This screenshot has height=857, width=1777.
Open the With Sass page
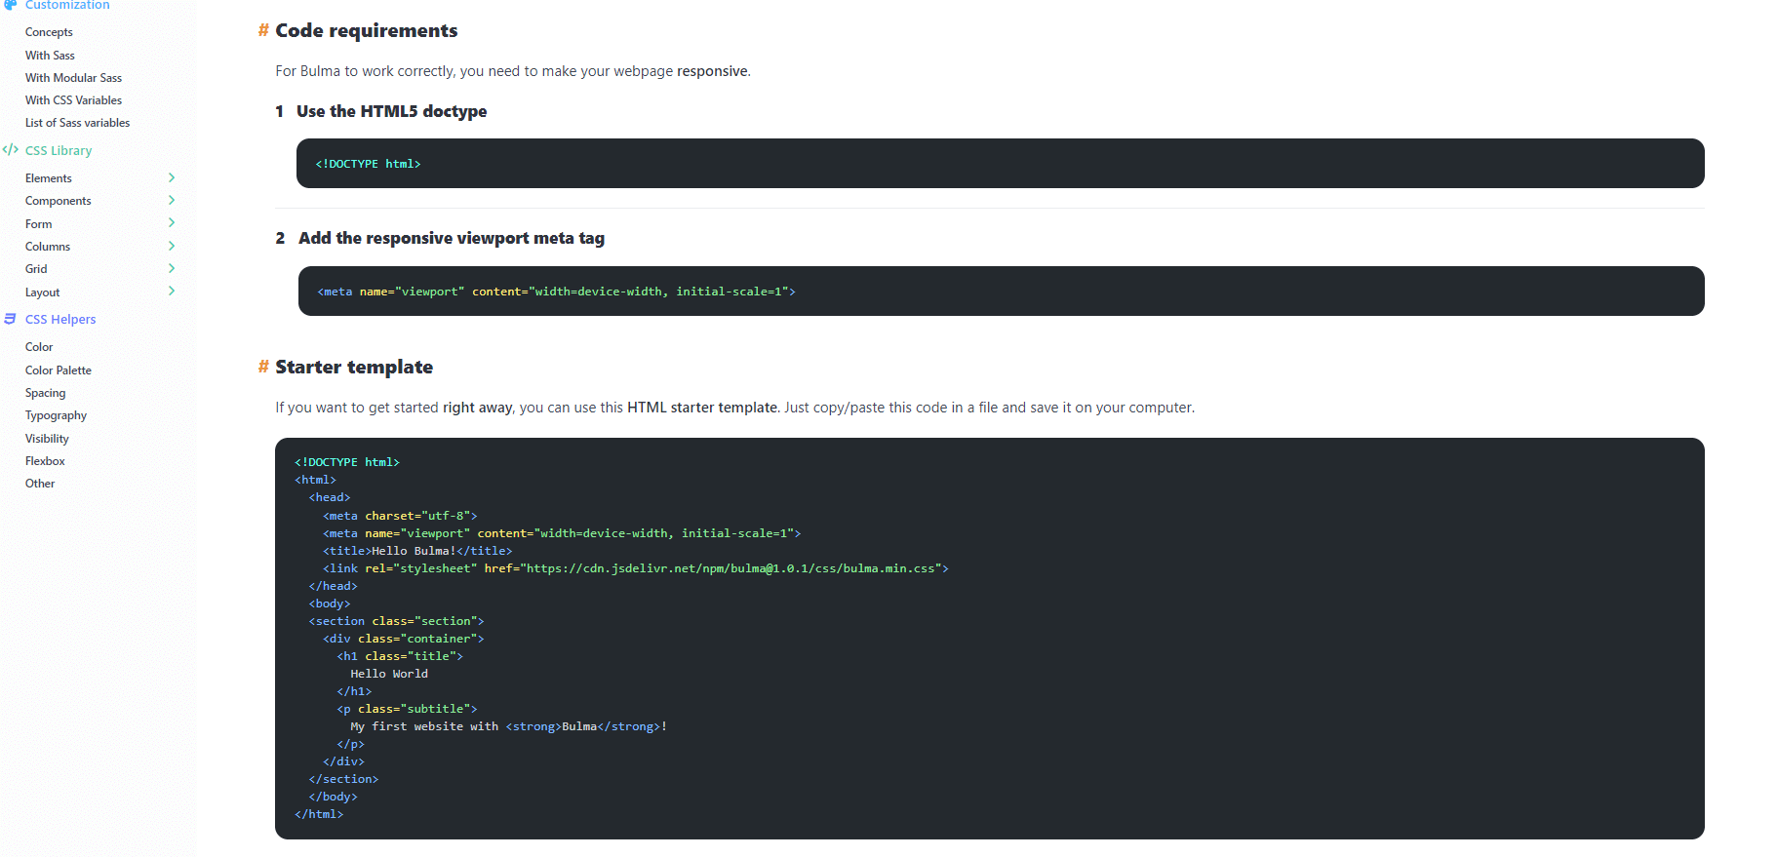click(50, 56)
